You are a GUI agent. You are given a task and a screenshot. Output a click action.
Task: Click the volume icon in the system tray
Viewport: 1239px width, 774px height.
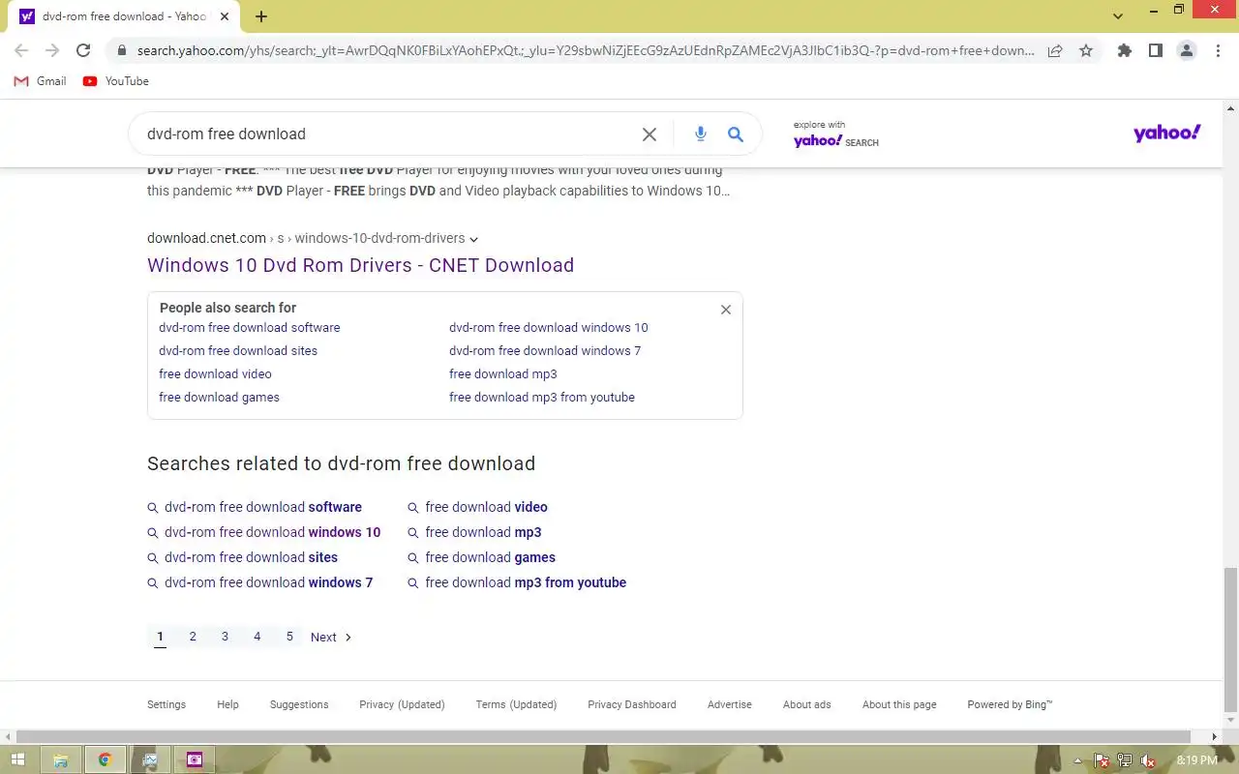pyautogui.click(x=1148, y=760)
